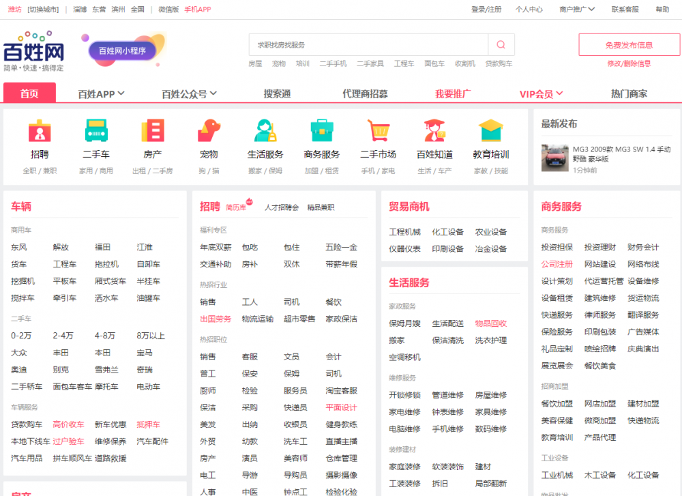This screenshot has width=682, height=496.
Task: Open the 二手市场 shopping cart icon
Action: point(378,130)
